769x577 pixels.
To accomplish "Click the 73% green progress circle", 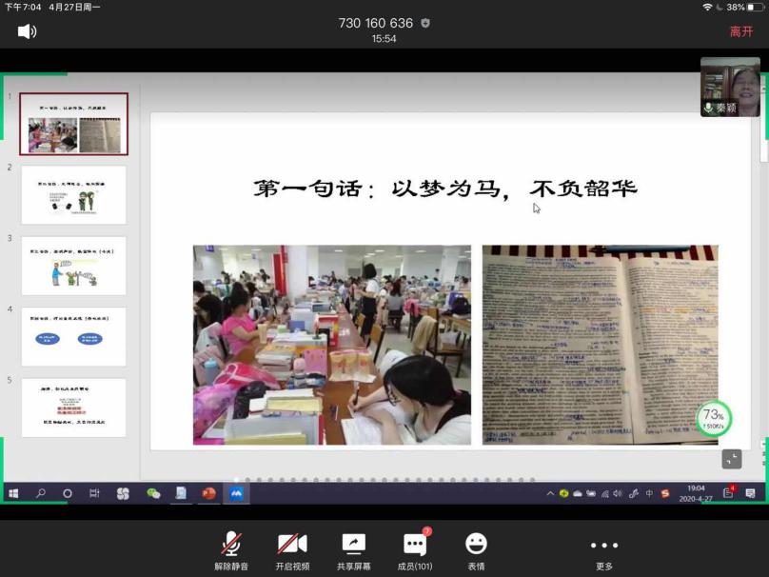I will coord(713,417).
